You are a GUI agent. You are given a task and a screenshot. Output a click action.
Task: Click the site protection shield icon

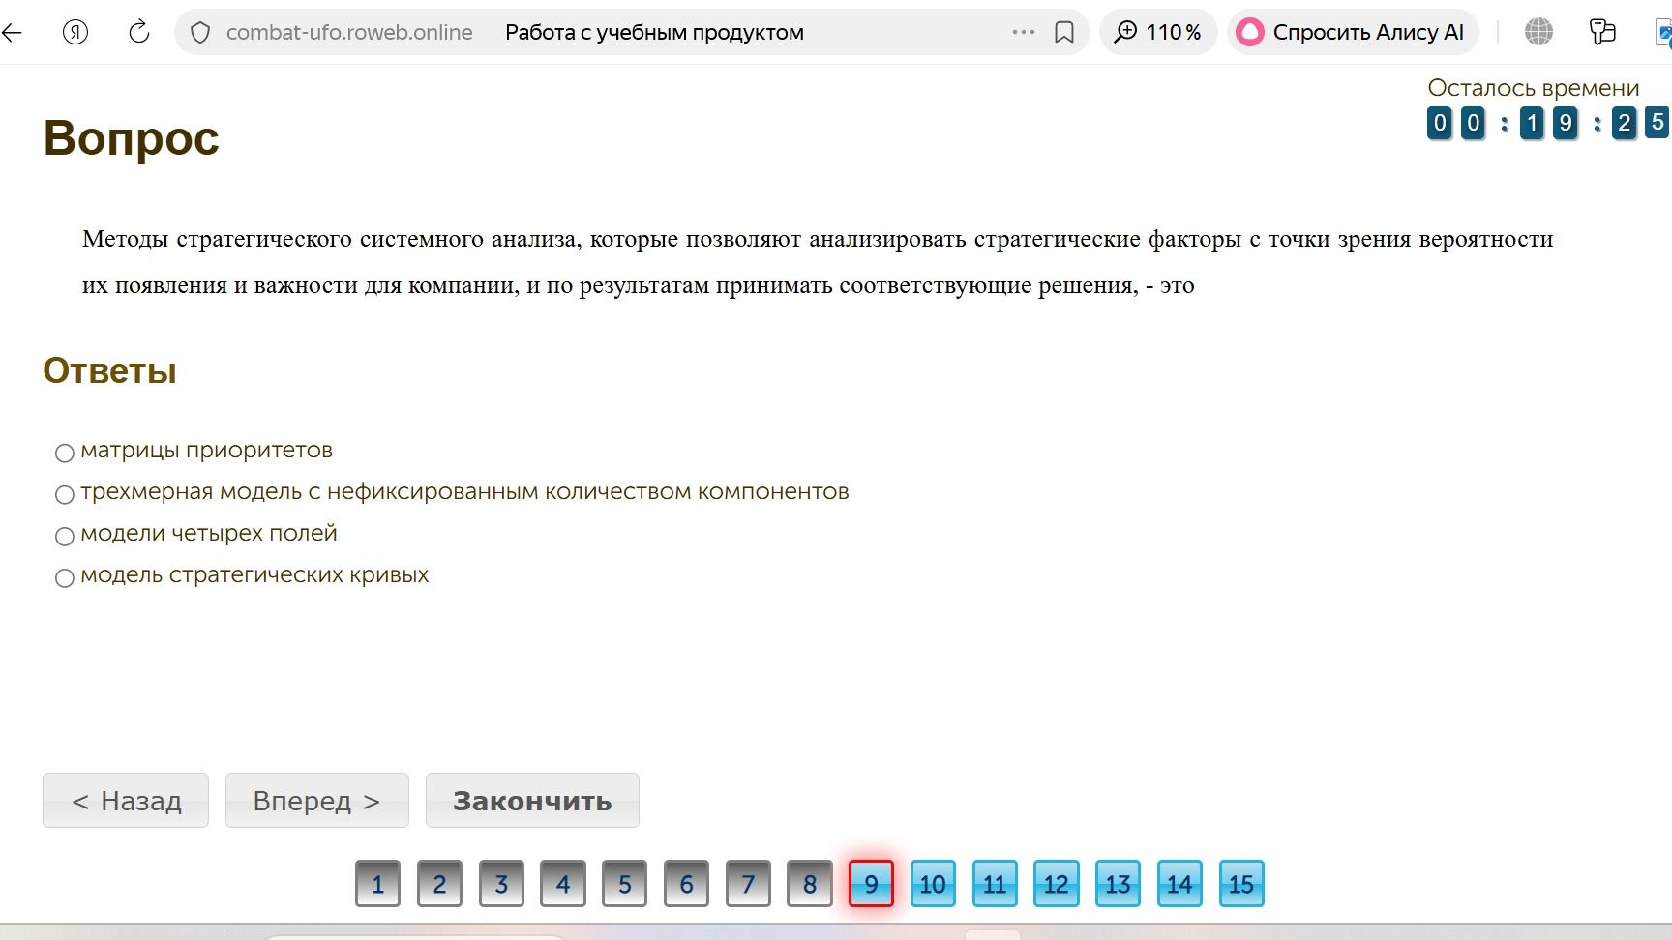(x=200, y=33)
